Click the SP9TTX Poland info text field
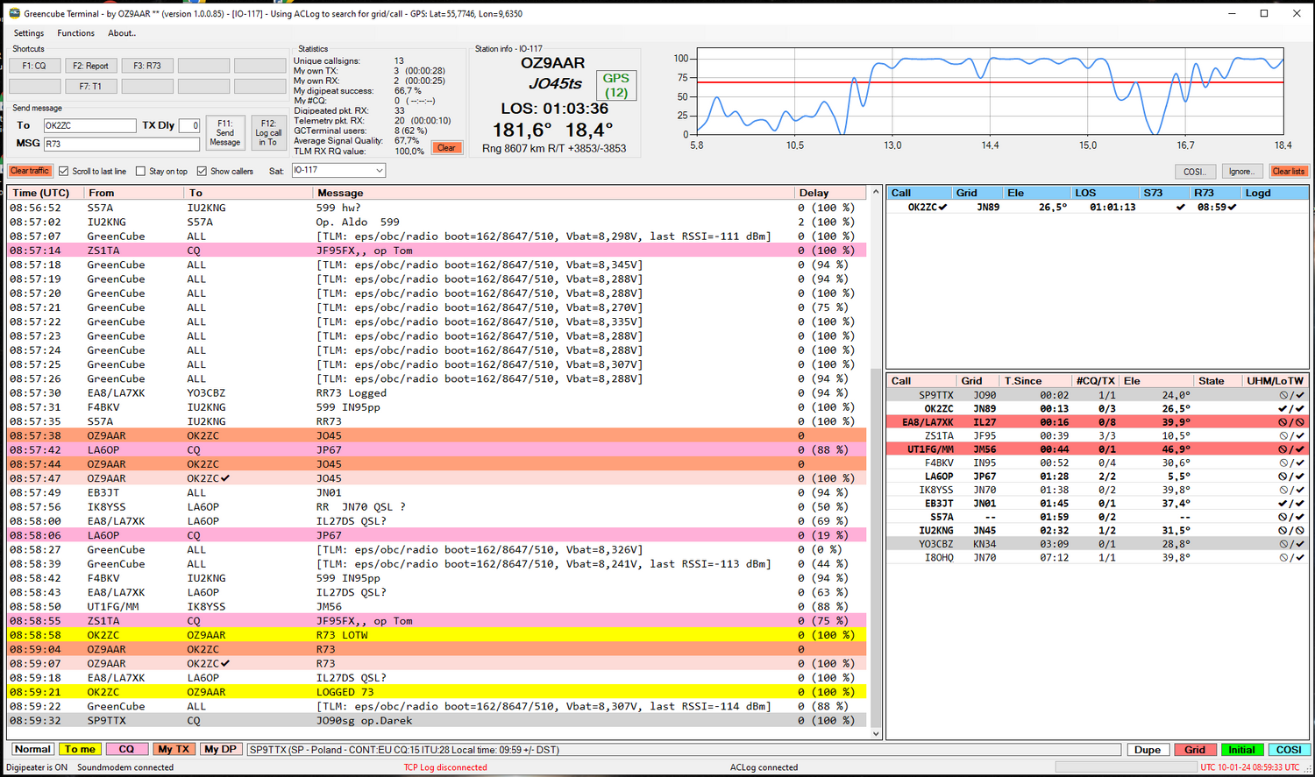This screenshot has height=777, width=1315. pyautogui.click(x=684, y=750)
